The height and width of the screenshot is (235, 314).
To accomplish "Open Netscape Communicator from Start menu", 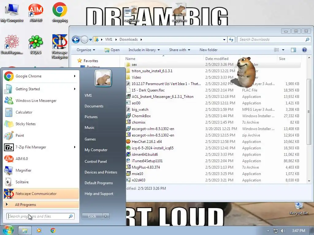I will pyautogui.click(x=41, y=194).
